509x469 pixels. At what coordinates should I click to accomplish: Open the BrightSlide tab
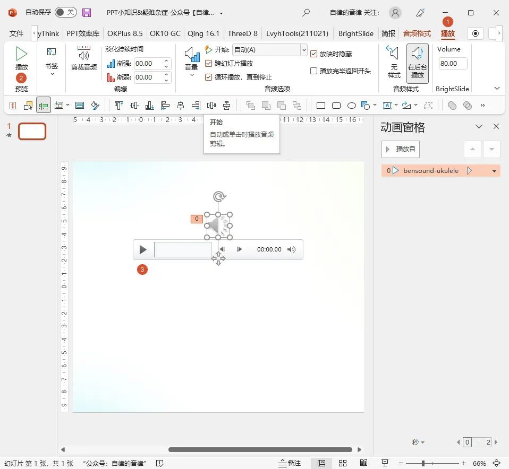click(356, 33)
